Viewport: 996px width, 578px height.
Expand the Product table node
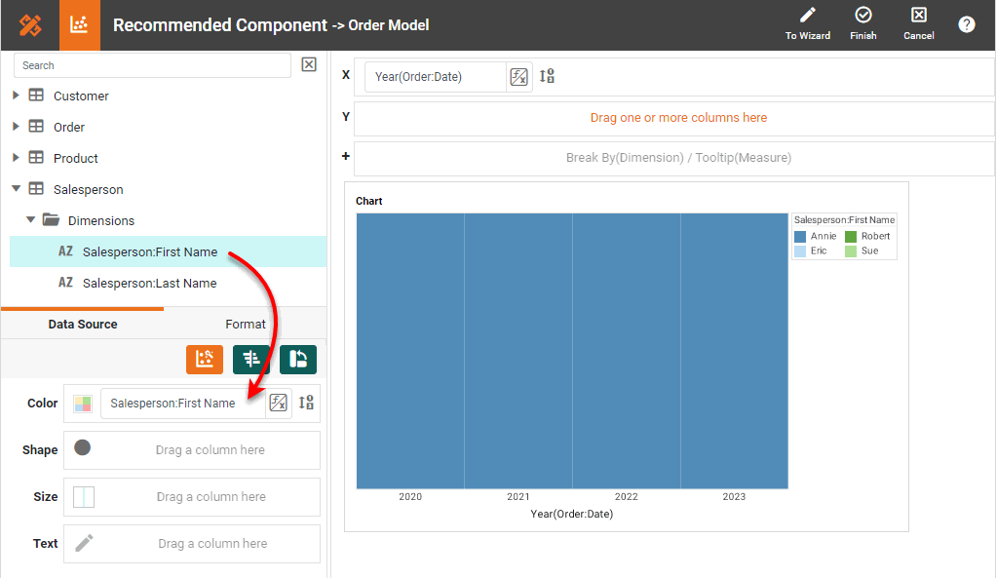(x=16, y=158)
